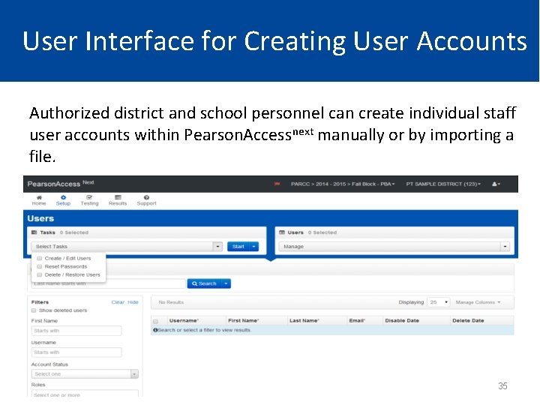Click the Tasks panel list icon
540x405 pixels.
(x=34, y=232)
